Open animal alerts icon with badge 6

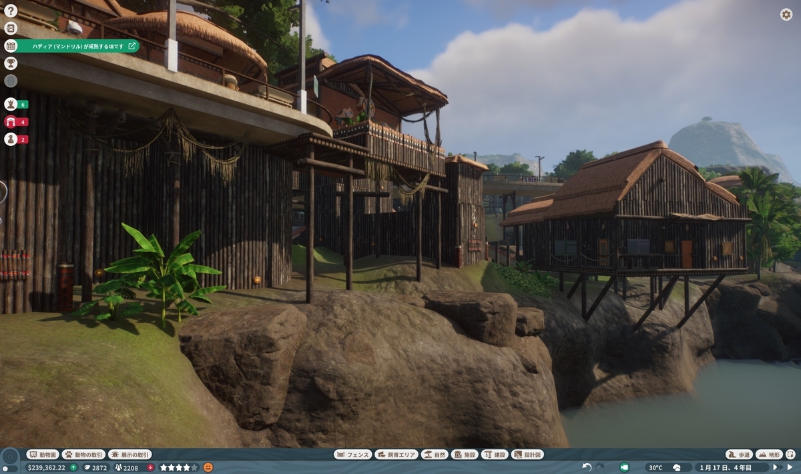(11, 104)
